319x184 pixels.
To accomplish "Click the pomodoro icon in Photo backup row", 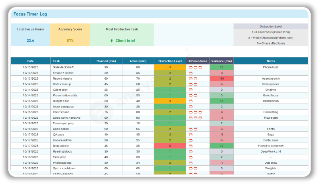I will coord(191,162).
